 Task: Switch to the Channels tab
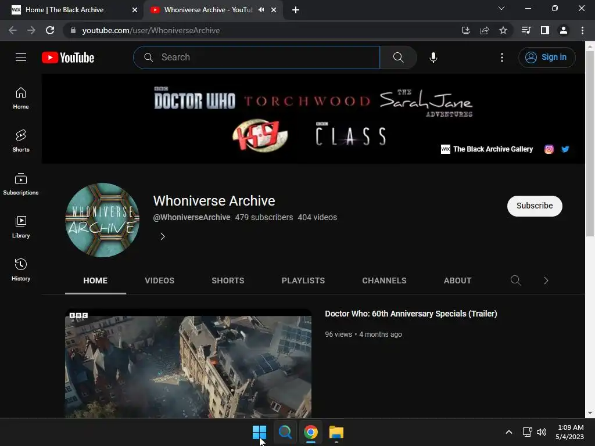pyautogui.click(x=384, y=280)
